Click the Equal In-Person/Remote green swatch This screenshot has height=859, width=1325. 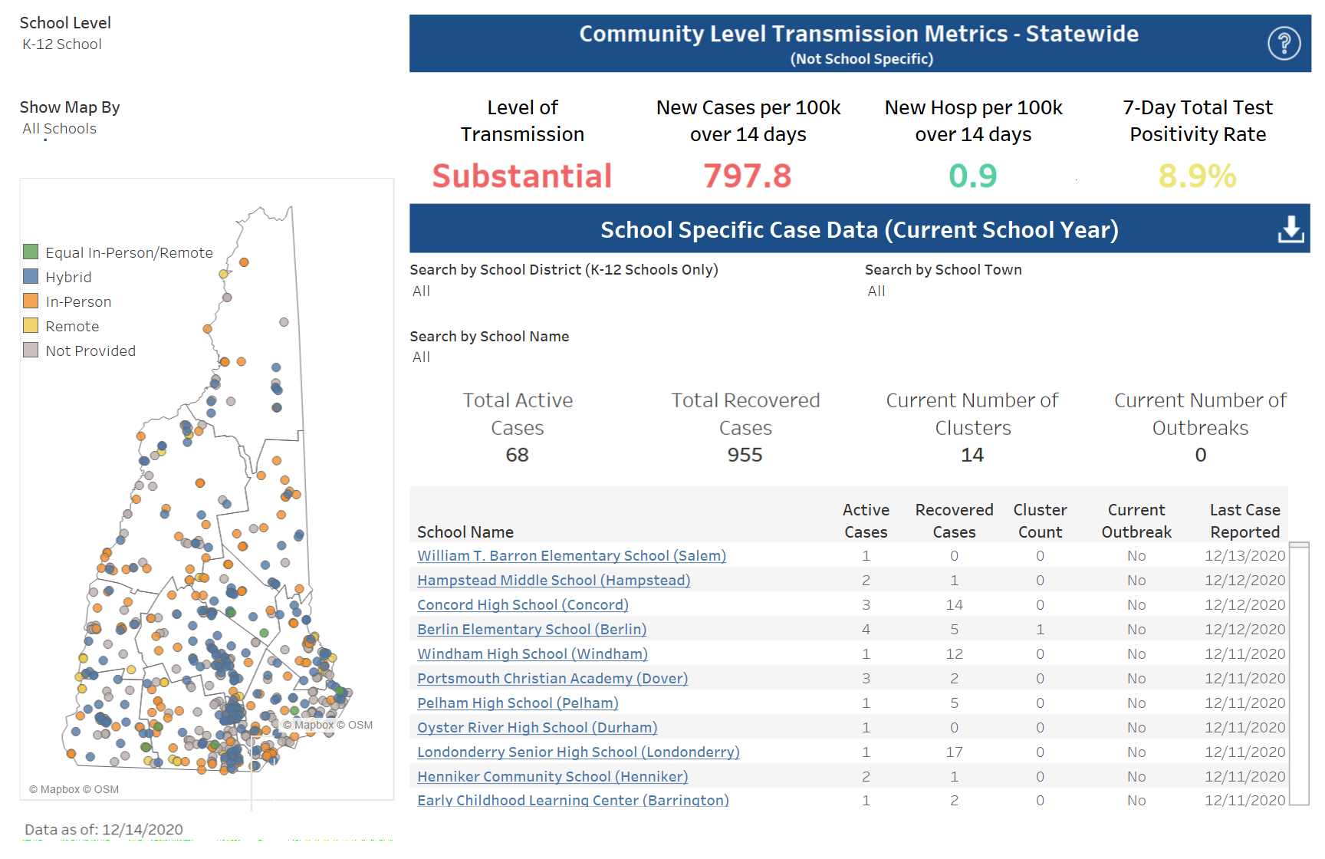coord(31,252)
